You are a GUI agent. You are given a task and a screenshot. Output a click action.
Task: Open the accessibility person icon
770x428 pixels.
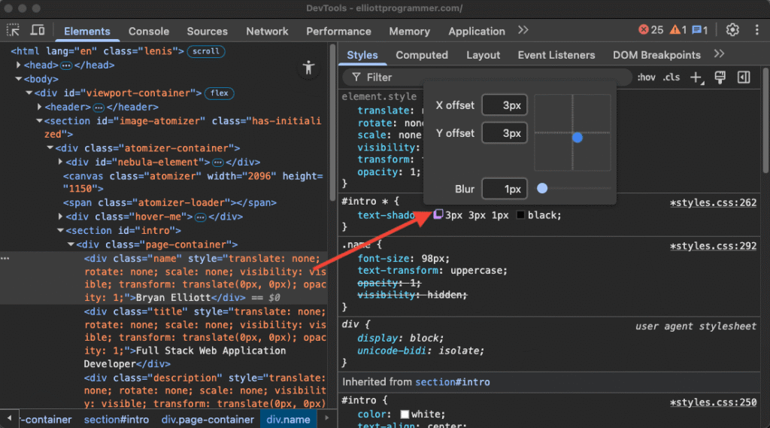click(x=308, y=68)
